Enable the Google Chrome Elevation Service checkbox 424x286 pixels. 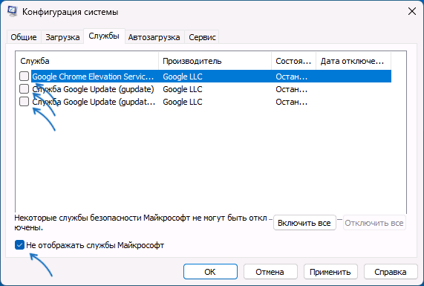pos(24,77)
